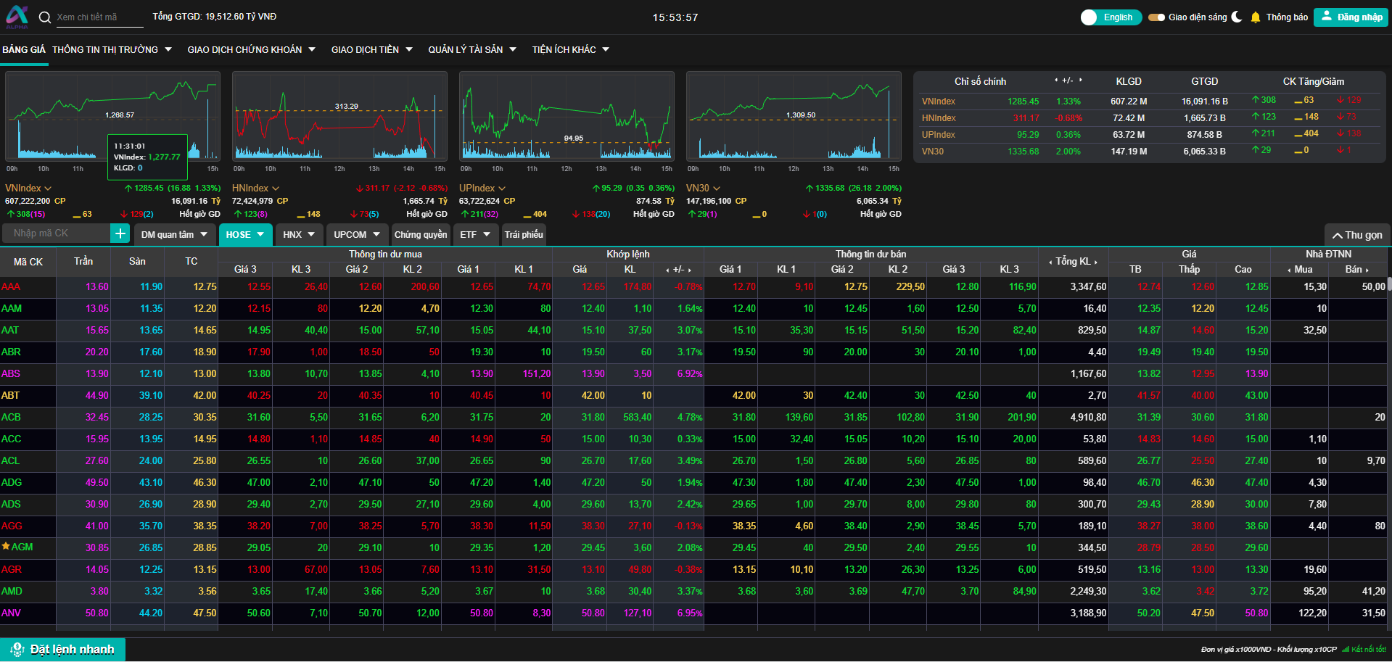Screen dimensions: 1392x662
Task: Toggle the English language switch
Action: [x=1111, y=17]
